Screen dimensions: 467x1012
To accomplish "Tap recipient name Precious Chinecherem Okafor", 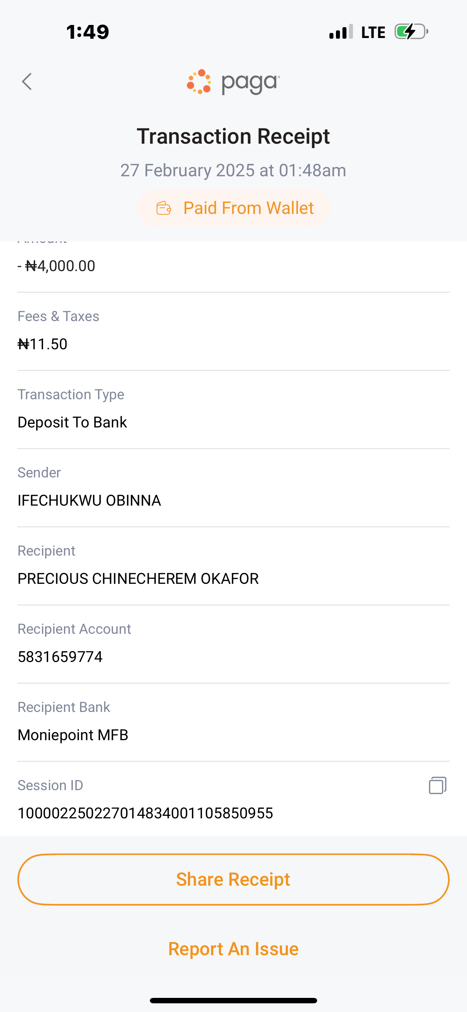I will coord(138,578).
